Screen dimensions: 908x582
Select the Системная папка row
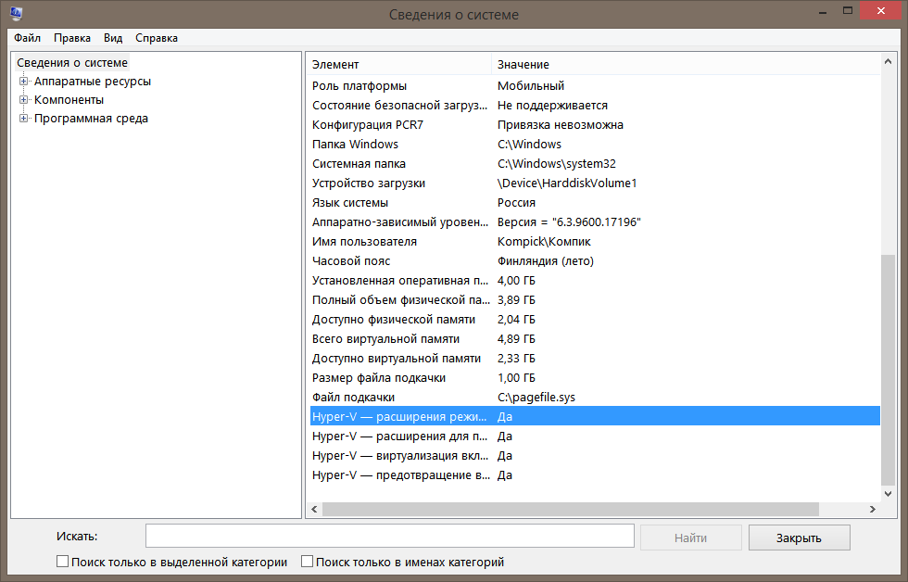click(x=595, y=164)
